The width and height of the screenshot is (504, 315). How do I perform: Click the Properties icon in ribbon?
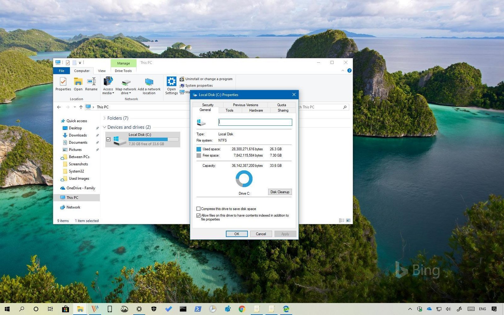point(63,82)
